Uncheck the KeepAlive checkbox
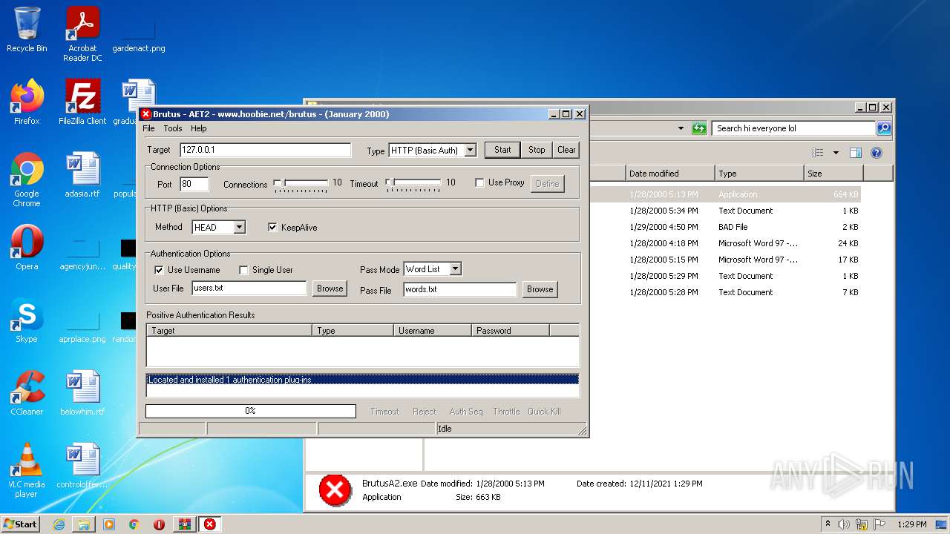 [x=273, y=227]
